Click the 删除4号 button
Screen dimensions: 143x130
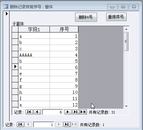[x=86, y=17]
